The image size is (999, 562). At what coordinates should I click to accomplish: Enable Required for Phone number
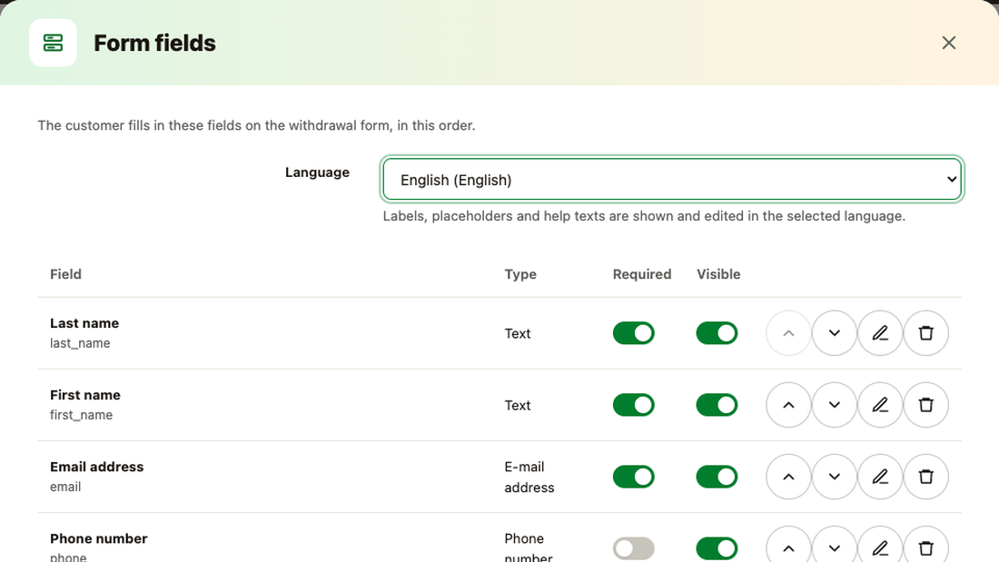pyautogui.click(x=633, y=548)
